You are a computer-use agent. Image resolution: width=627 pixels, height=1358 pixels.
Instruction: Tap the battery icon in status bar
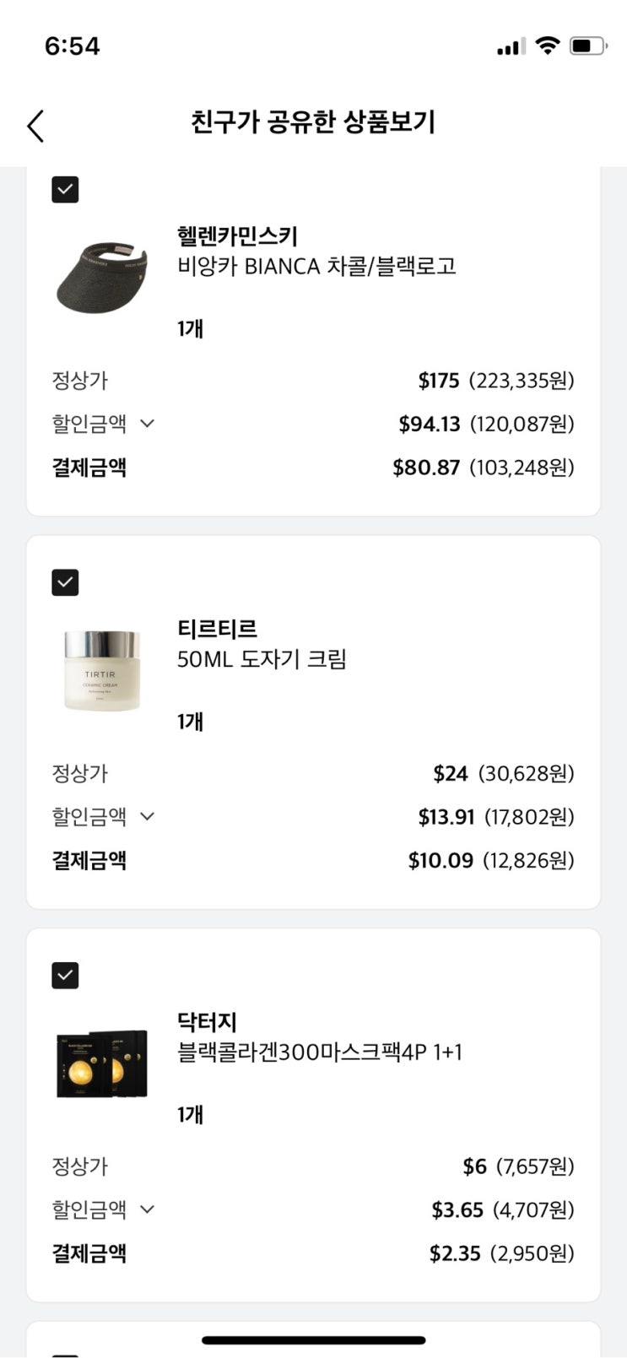tap(587, 46)
